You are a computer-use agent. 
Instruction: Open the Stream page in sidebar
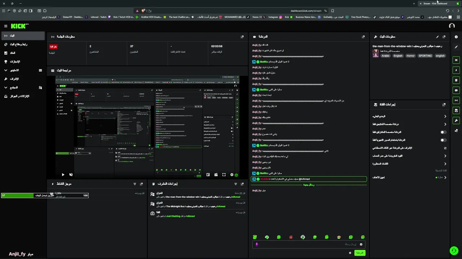coord(23,36)
